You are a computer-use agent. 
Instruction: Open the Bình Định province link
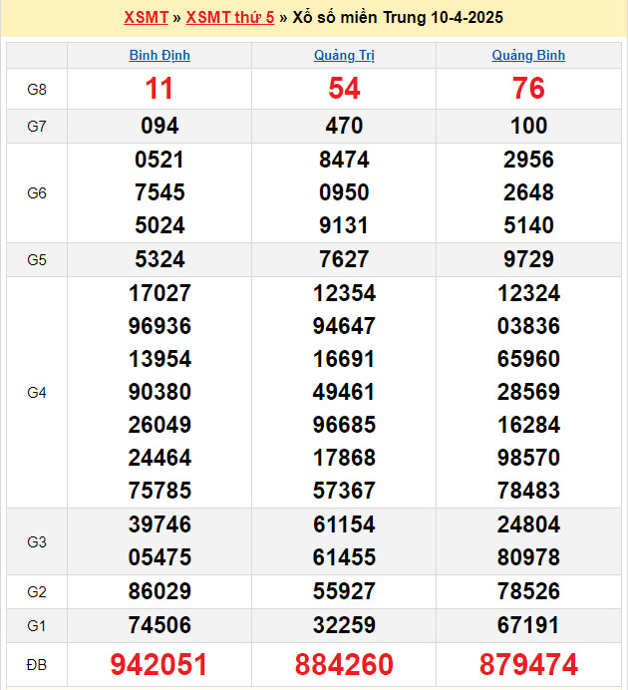click(159, 56)
